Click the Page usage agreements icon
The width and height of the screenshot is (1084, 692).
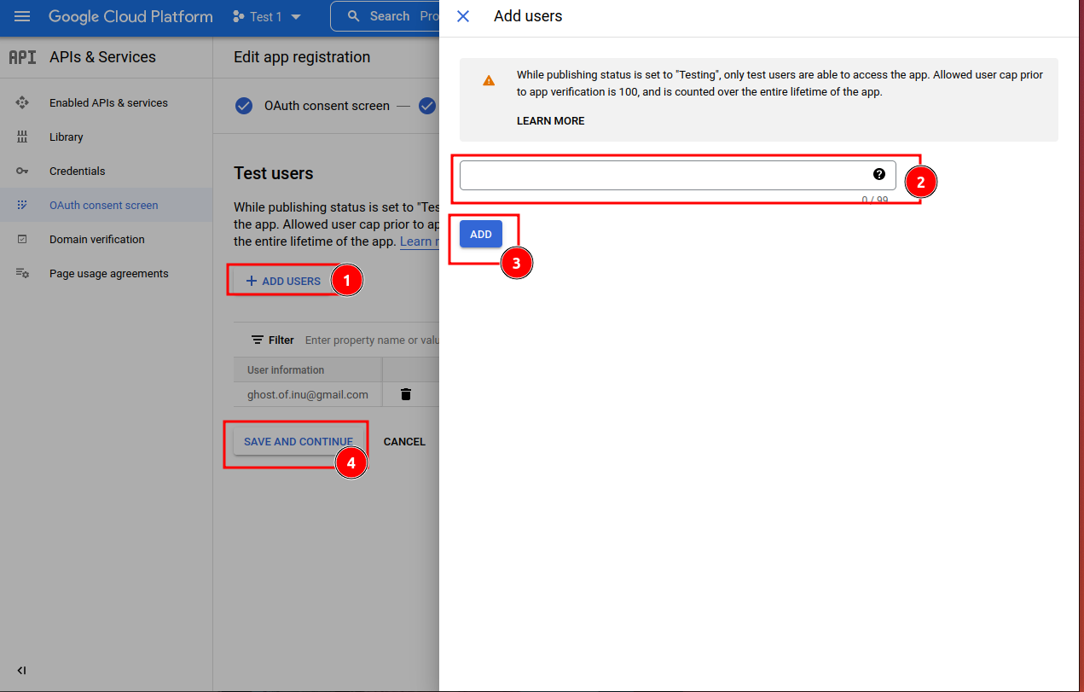click(x=22, y=273)
